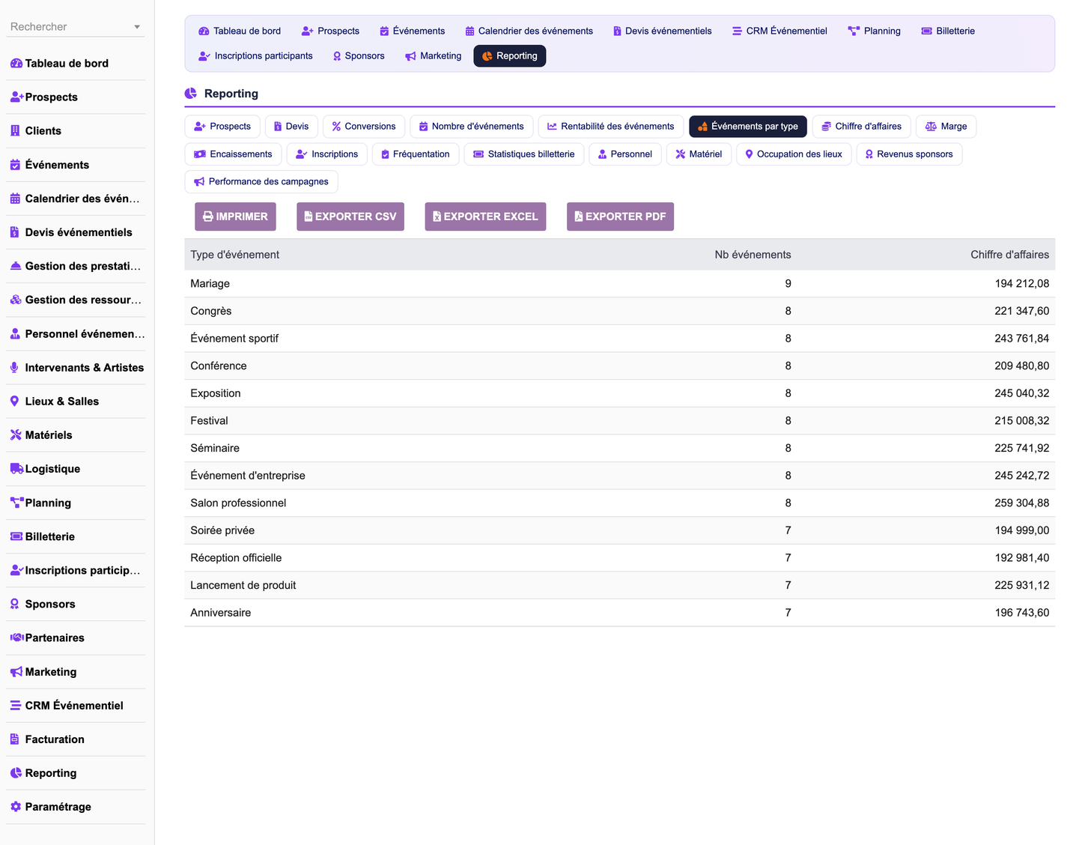
Task: Click the Gestion des ressources cubes icon
Action: coord(16,300)
